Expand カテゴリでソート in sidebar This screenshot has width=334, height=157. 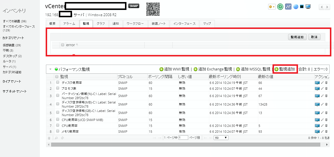13,38
